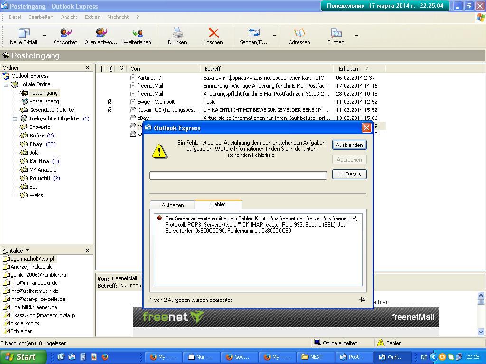Select the Postausgang folder

40,101
